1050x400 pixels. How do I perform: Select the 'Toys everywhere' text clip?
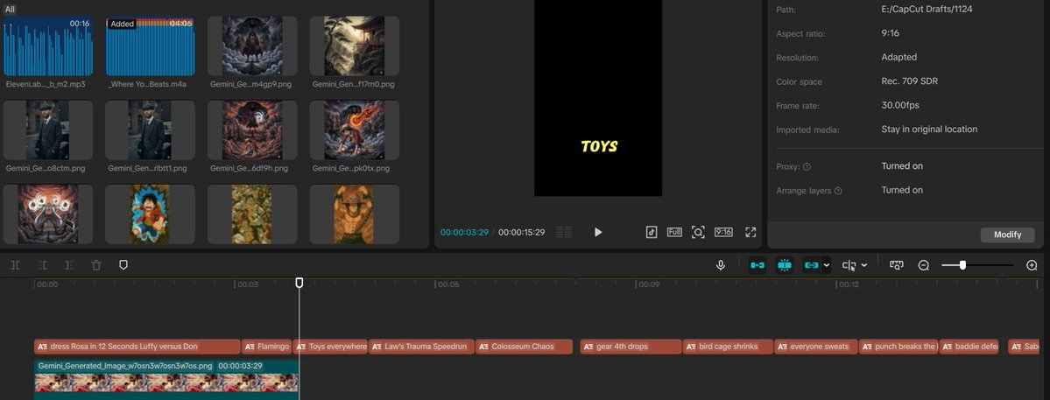pos(330,347)
